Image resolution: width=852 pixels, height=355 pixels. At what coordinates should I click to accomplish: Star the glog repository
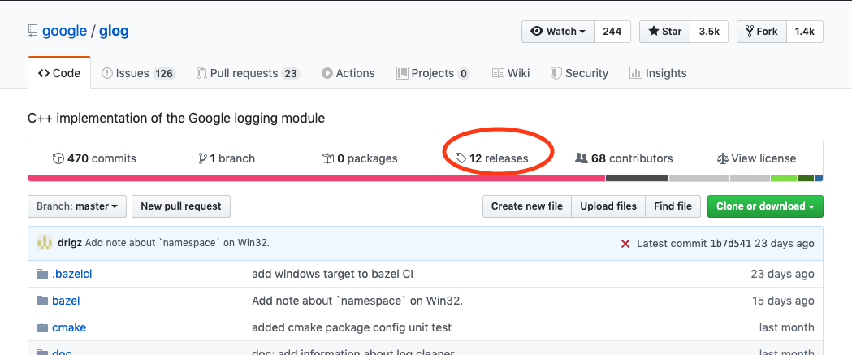pyautogui.click(x=664, y=32)
